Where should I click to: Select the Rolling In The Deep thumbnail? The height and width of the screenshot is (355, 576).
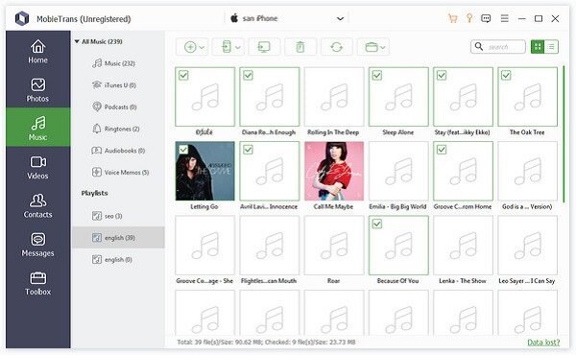pyautogui.click(x=334, y=97)
